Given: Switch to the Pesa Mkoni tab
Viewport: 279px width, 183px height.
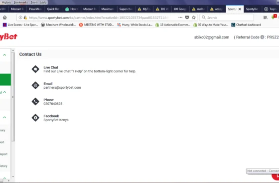Looking at the screenshot, I should 35,9.
